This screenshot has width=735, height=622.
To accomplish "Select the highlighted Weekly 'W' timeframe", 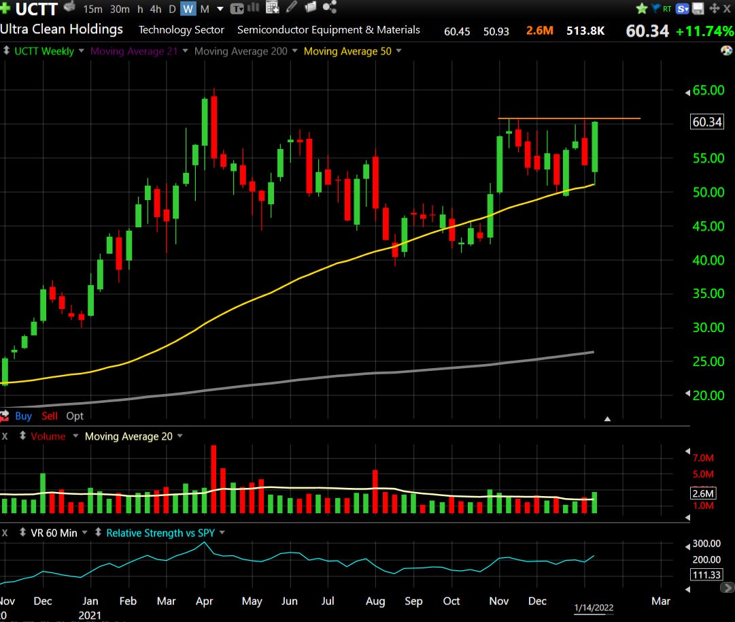I will [x=188, y=9].
